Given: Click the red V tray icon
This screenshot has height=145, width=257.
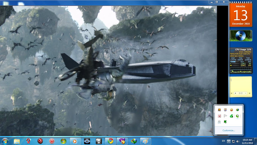Looking at the screenshot, I should pyautogui.click(x=219, y=116).
